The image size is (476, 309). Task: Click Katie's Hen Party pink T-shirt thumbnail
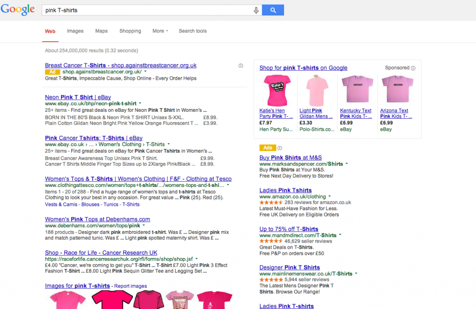(277, 90)
